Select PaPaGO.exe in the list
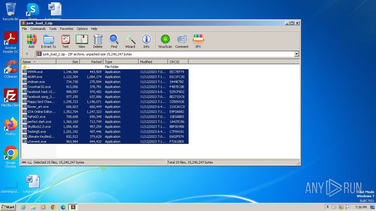The width and height of the screenshot is (376, 211). coord(105,117)
